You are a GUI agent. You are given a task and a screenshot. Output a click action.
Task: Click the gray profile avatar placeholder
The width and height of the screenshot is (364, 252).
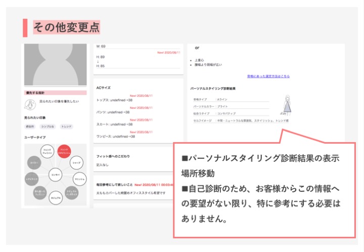pos(56,65)
